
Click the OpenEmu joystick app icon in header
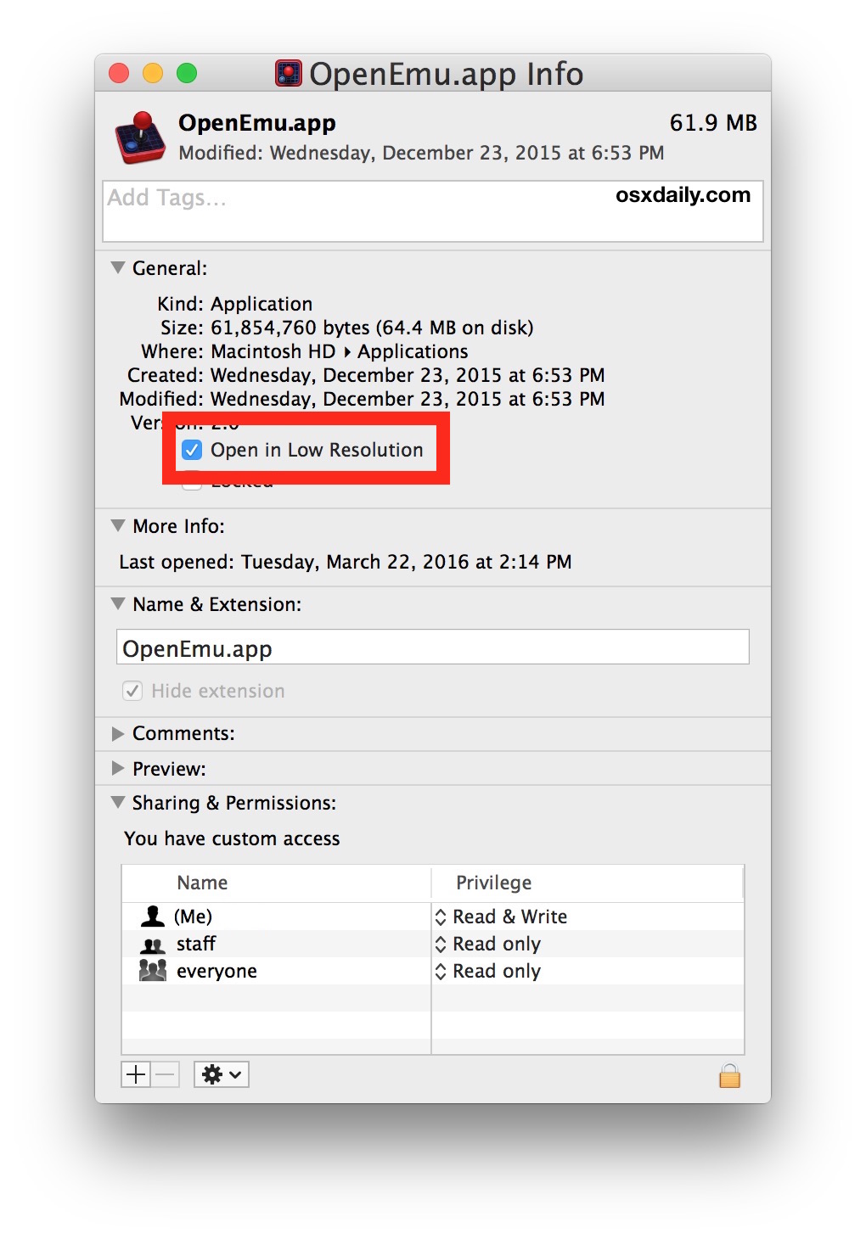tap(140, 137)
